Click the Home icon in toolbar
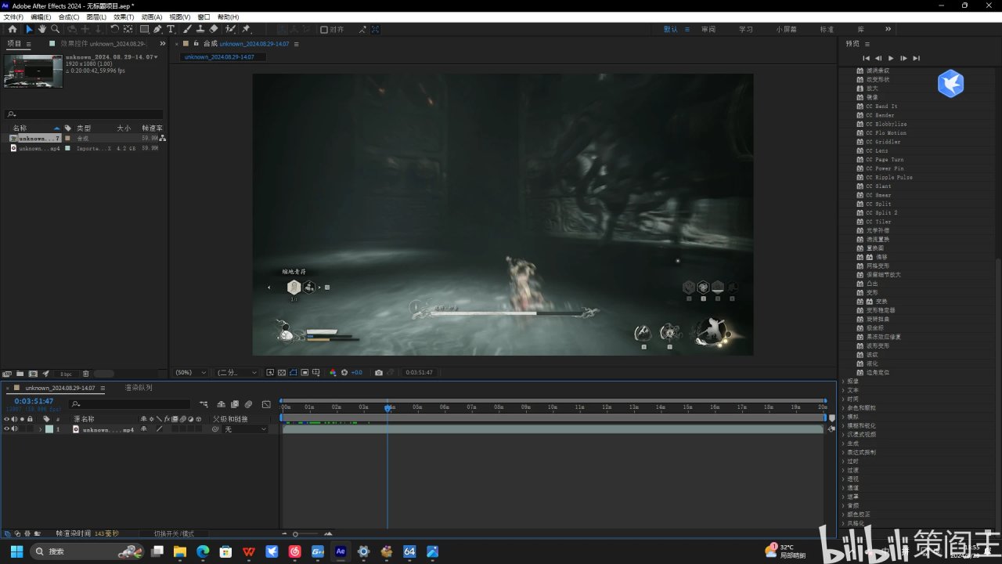The image size is (1002, 564). 12,29
